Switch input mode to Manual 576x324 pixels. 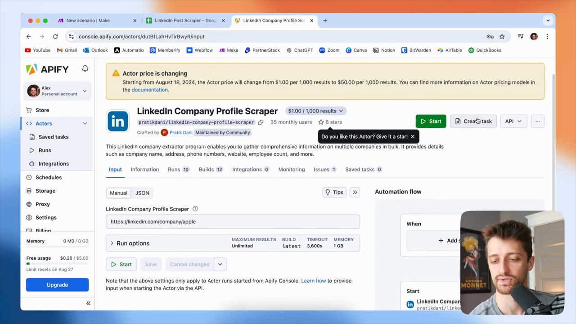coord(119,193)
